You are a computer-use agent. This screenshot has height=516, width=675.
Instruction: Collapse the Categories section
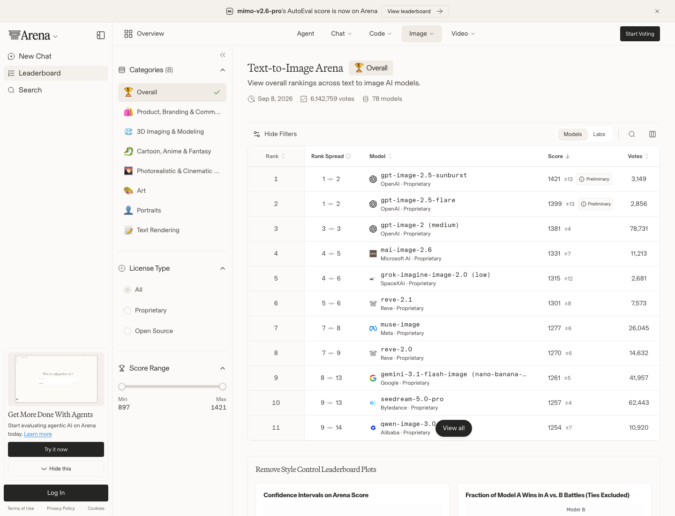(x=223, y=70)
